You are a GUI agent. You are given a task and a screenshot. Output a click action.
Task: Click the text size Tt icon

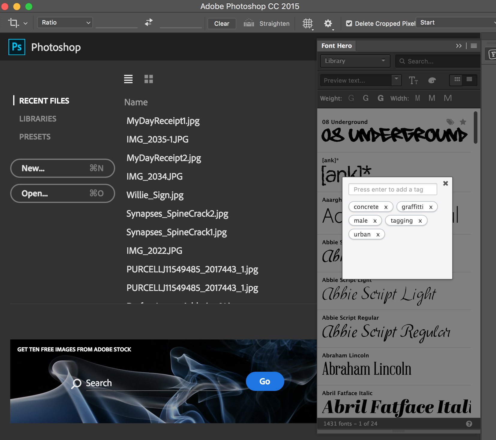coord(413,80)
